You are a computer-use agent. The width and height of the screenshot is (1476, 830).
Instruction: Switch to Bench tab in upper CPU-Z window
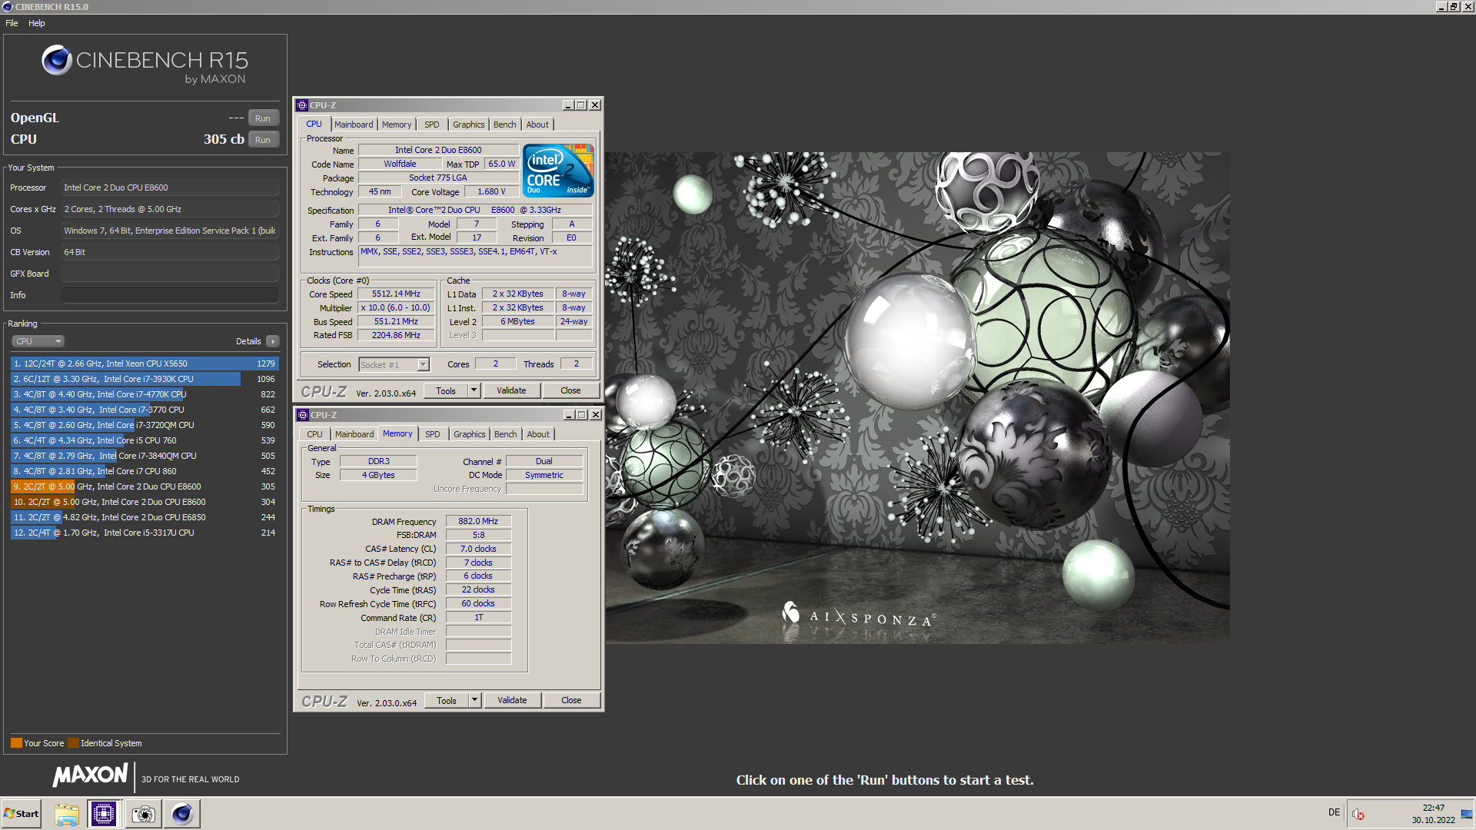point(505,124)
